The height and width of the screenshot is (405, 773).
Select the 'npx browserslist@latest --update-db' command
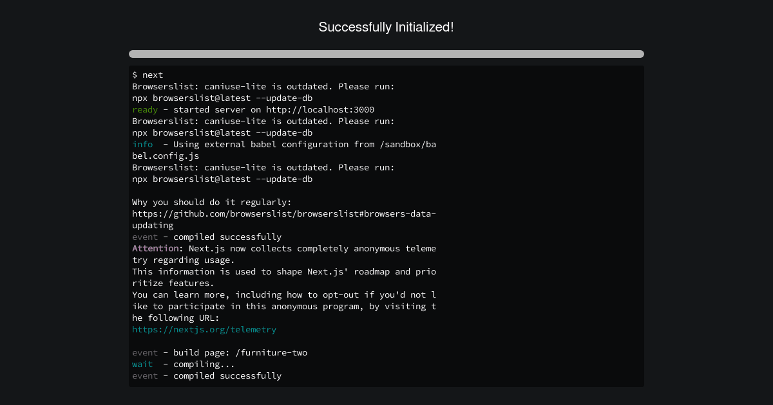(222, 98)
